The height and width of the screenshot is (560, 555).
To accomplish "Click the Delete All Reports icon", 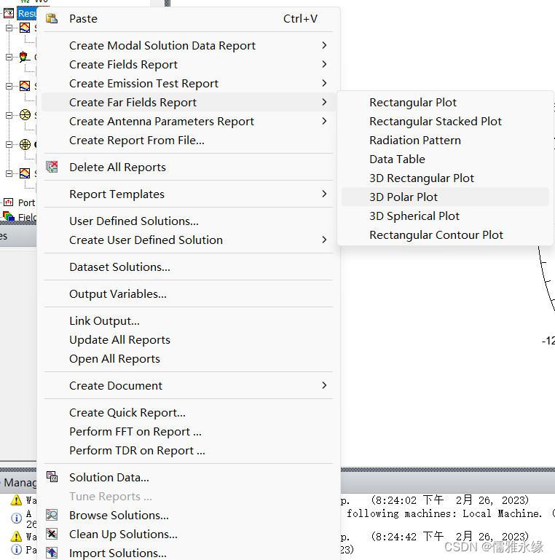I will click(x=52, y=167).
